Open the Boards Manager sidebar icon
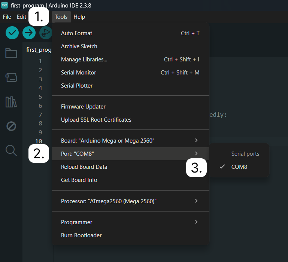This screenshot has height=262, width=288. (x=11, y=77)
